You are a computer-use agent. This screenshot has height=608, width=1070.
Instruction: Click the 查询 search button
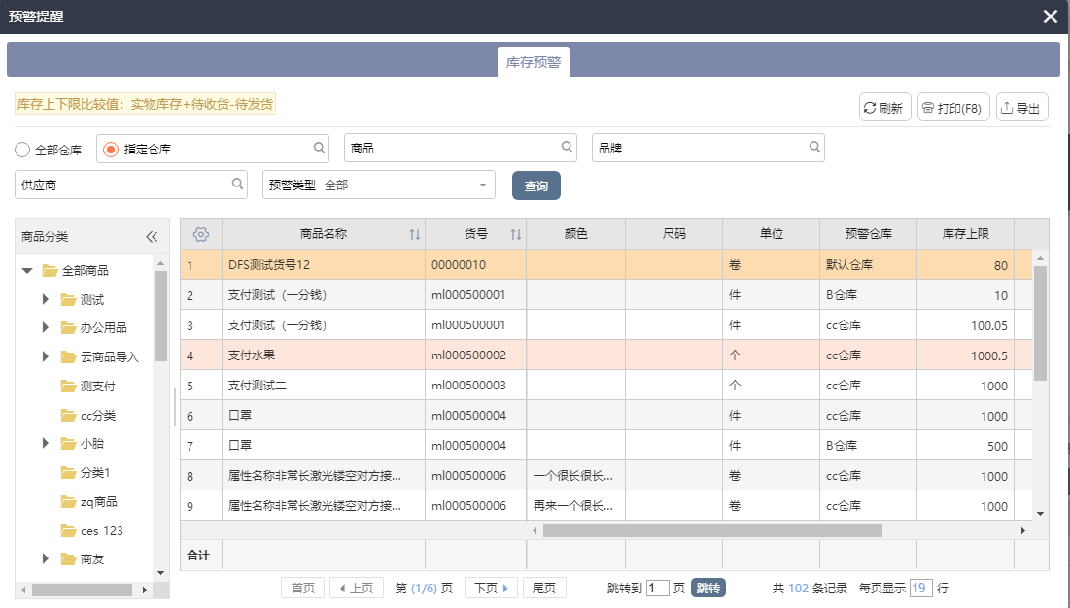[x=535, y=186]
